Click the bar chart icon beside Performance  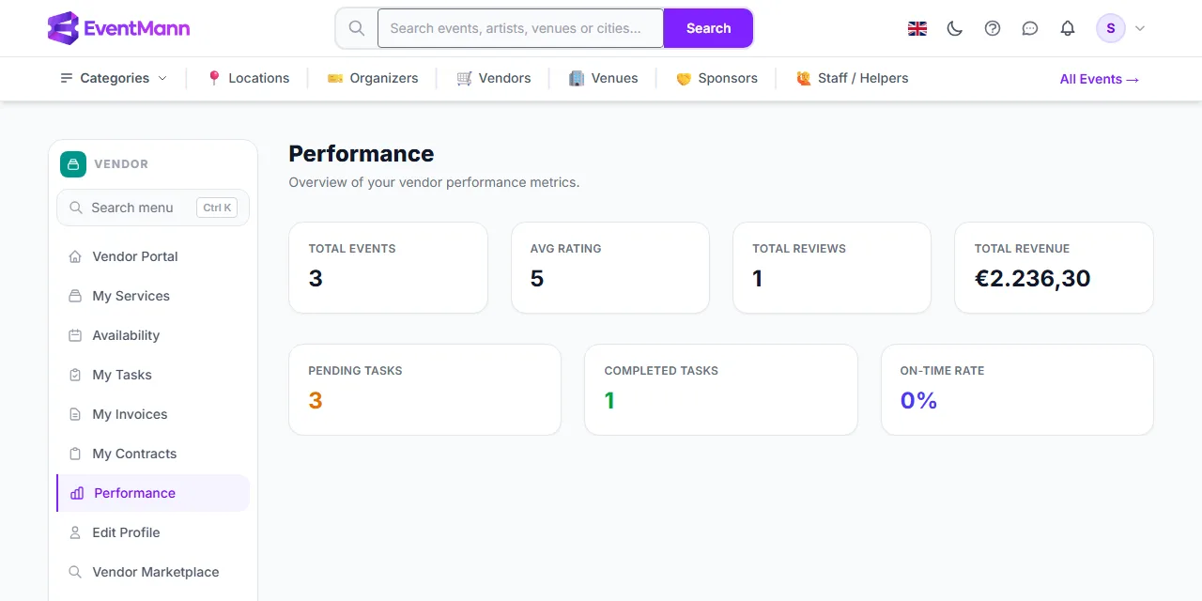coord(77,493)
